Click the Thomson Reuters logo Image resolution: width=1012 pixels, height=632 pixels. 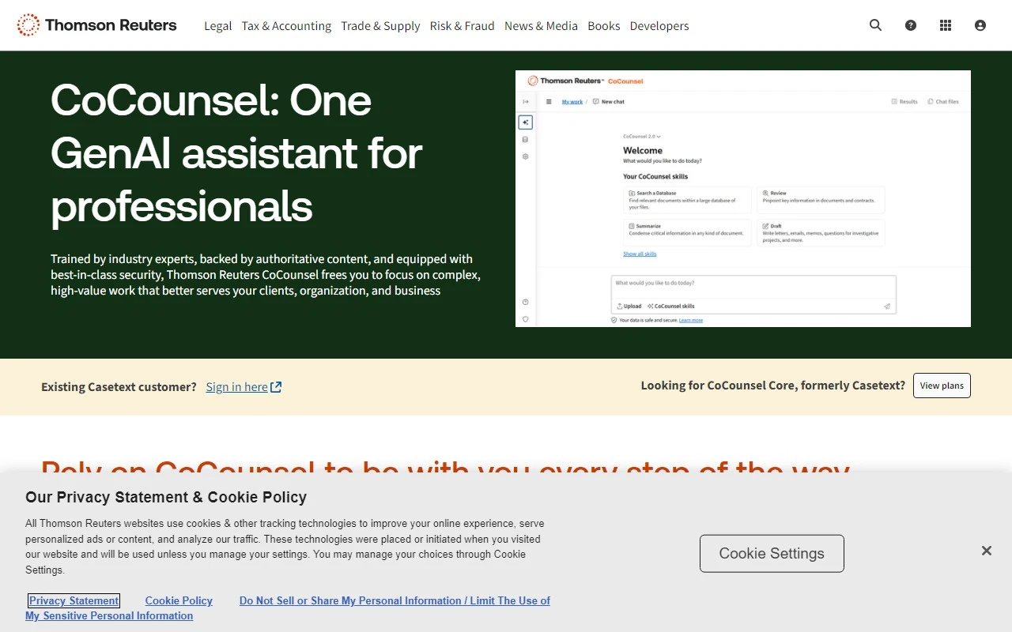[x=96, y=25]
